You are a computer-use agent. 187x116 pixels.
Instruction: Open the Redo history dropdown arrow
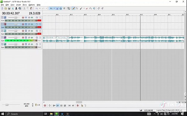(46, 8)
